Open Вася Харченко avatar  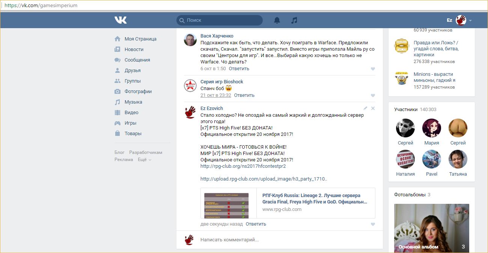pos(190,39)
